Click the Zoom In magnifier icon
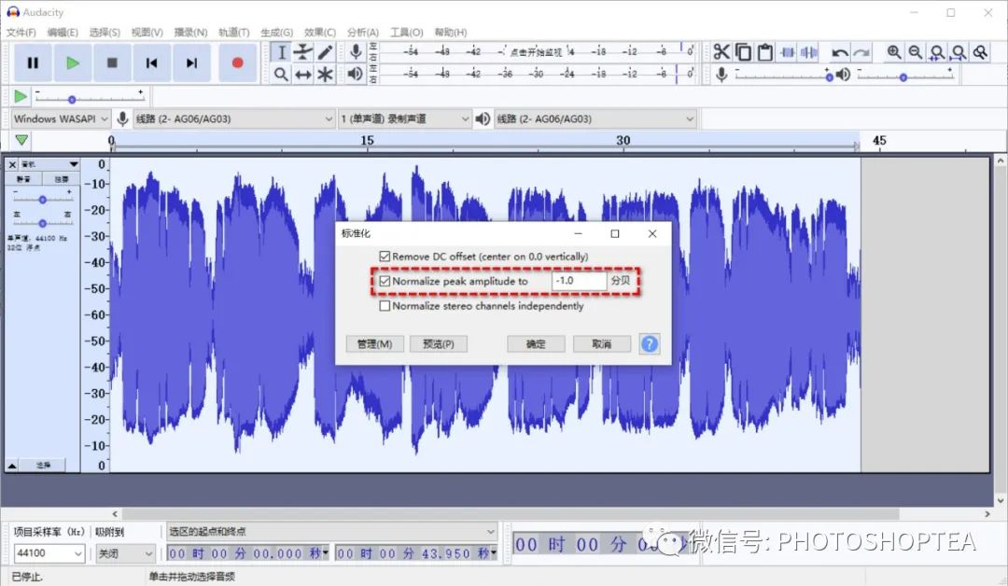Screen dimensions: 1008x586 [x=894, y=52]
